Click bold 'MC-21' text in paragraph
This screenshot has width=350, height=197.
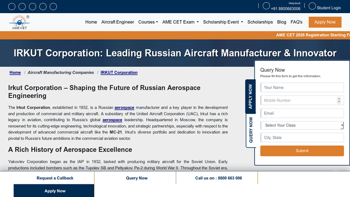tap(115, 132)
